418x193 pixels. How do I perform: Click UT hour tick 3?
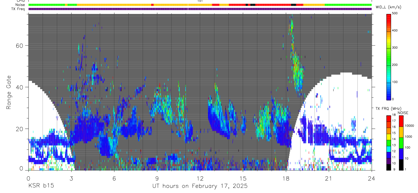[71, 178]
